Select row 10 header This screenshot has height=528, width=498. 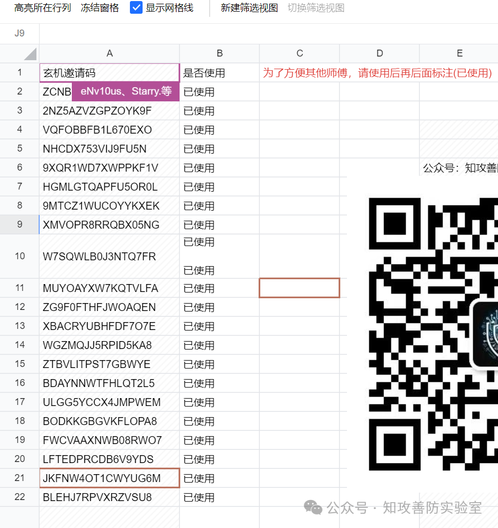(x=20, y=256)
